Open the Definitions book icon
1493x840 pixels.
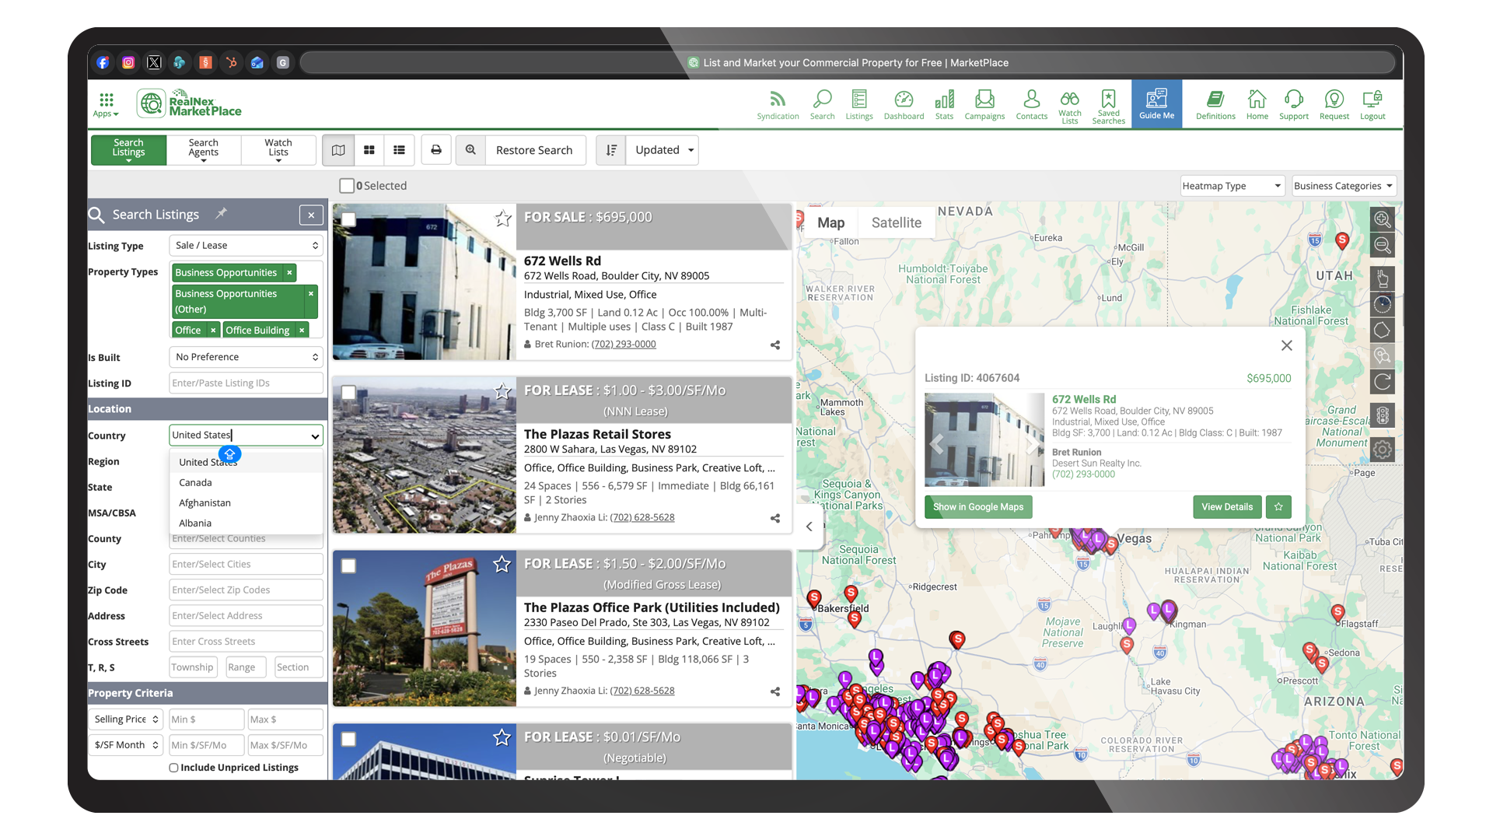(1215, 105)
